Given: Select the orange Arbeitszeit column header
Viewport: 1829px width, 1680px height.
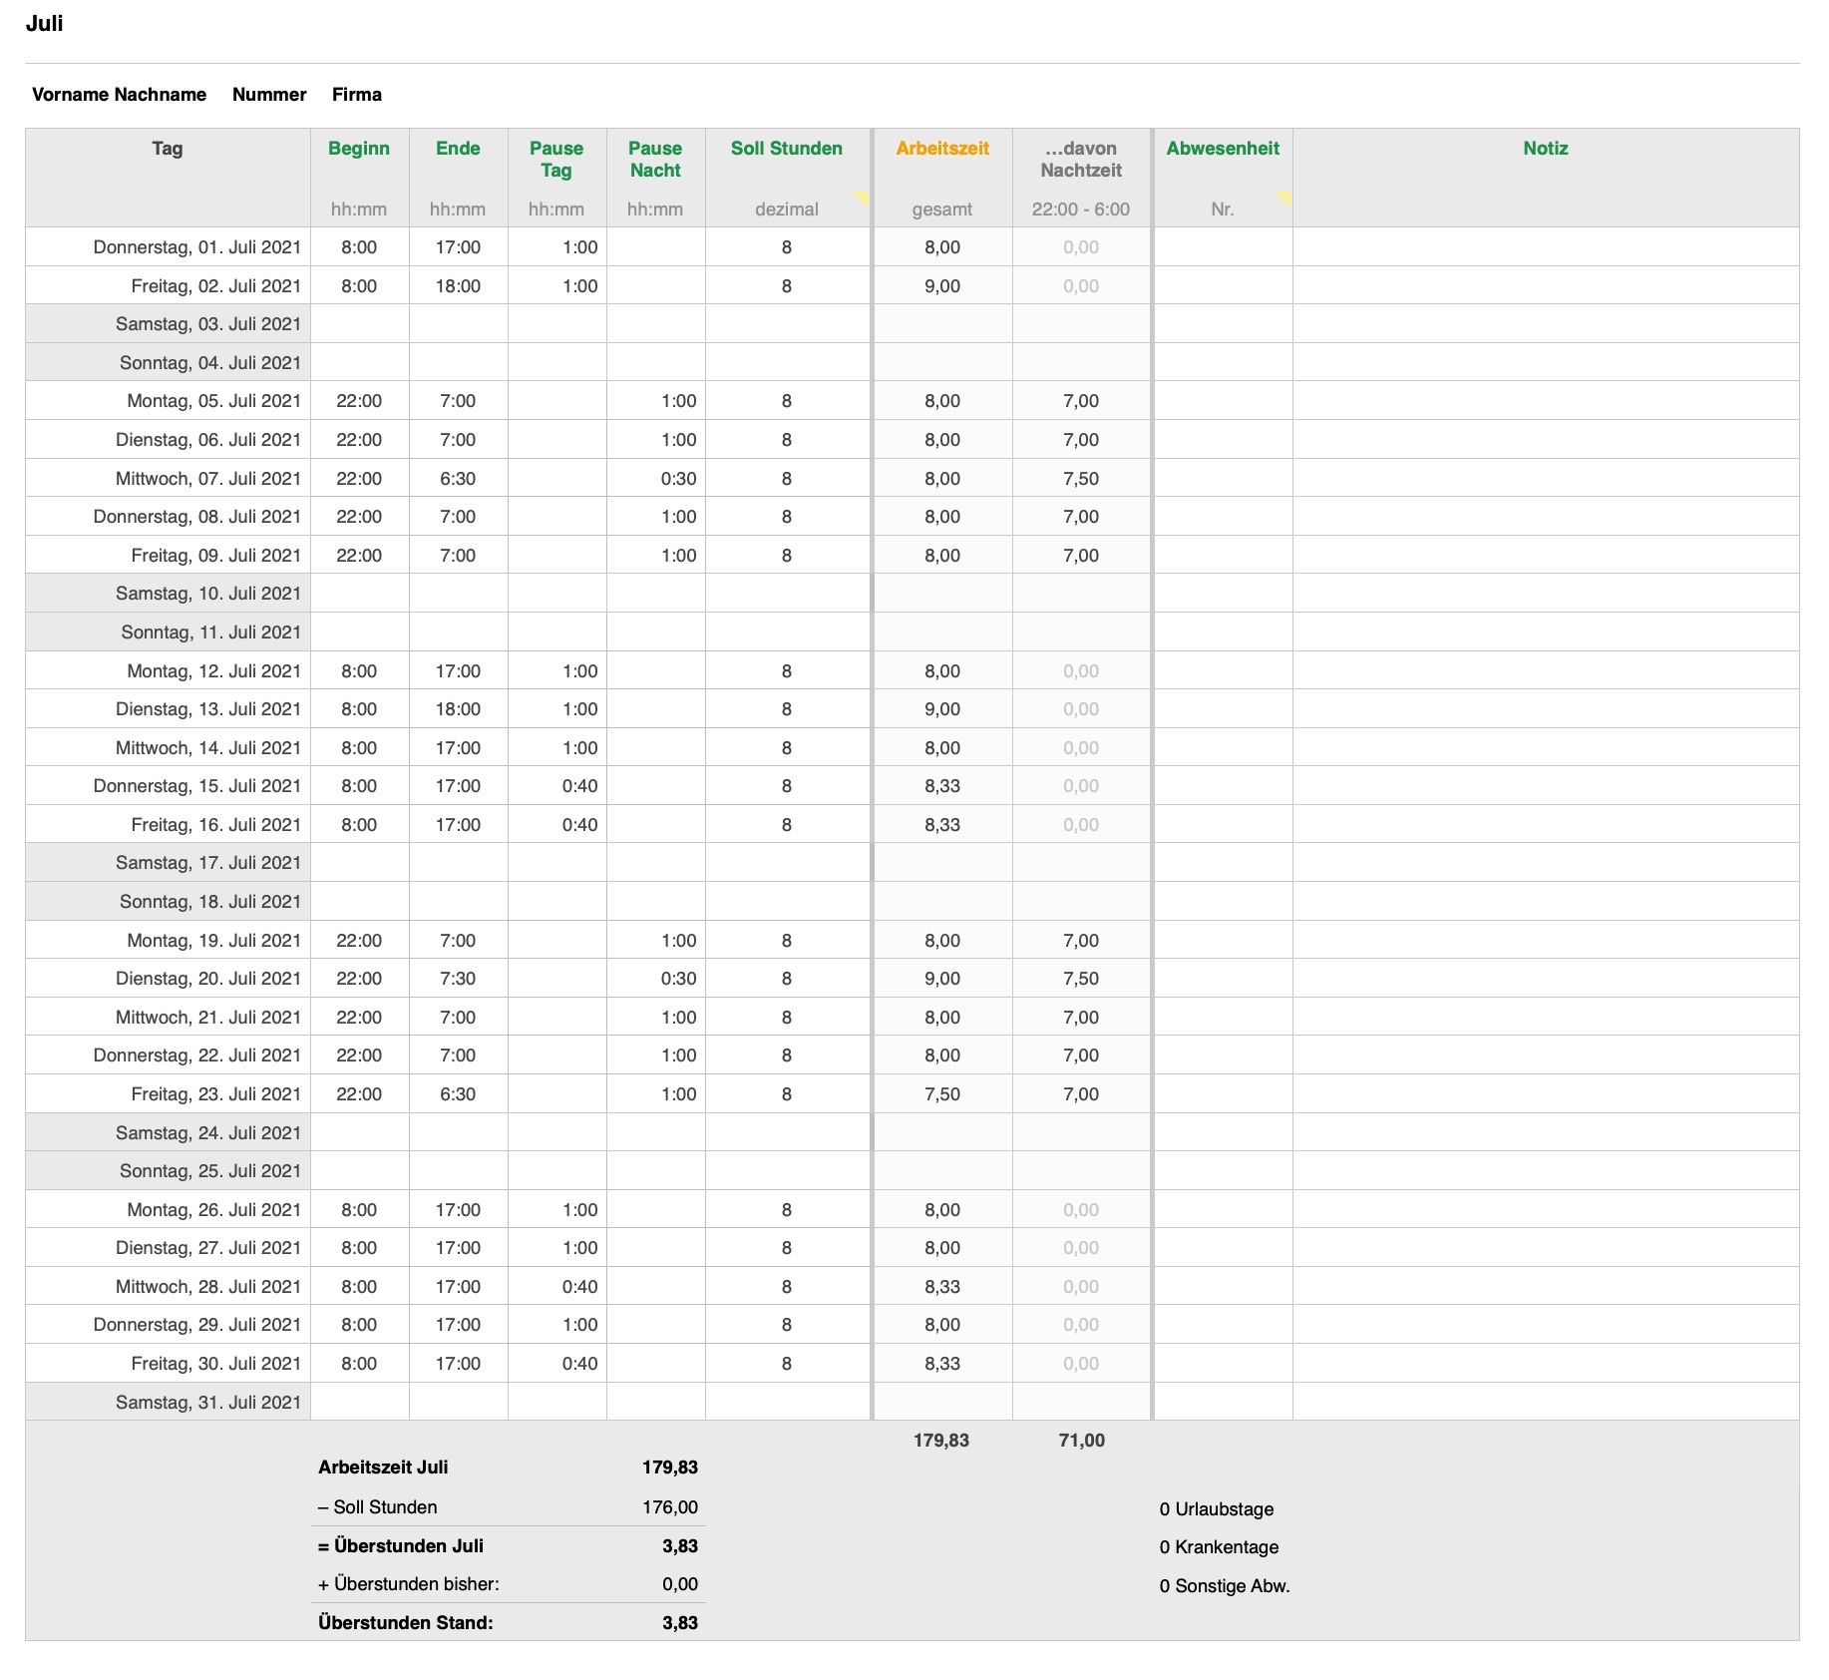Looking at the screenshot, I should (942, 149).
